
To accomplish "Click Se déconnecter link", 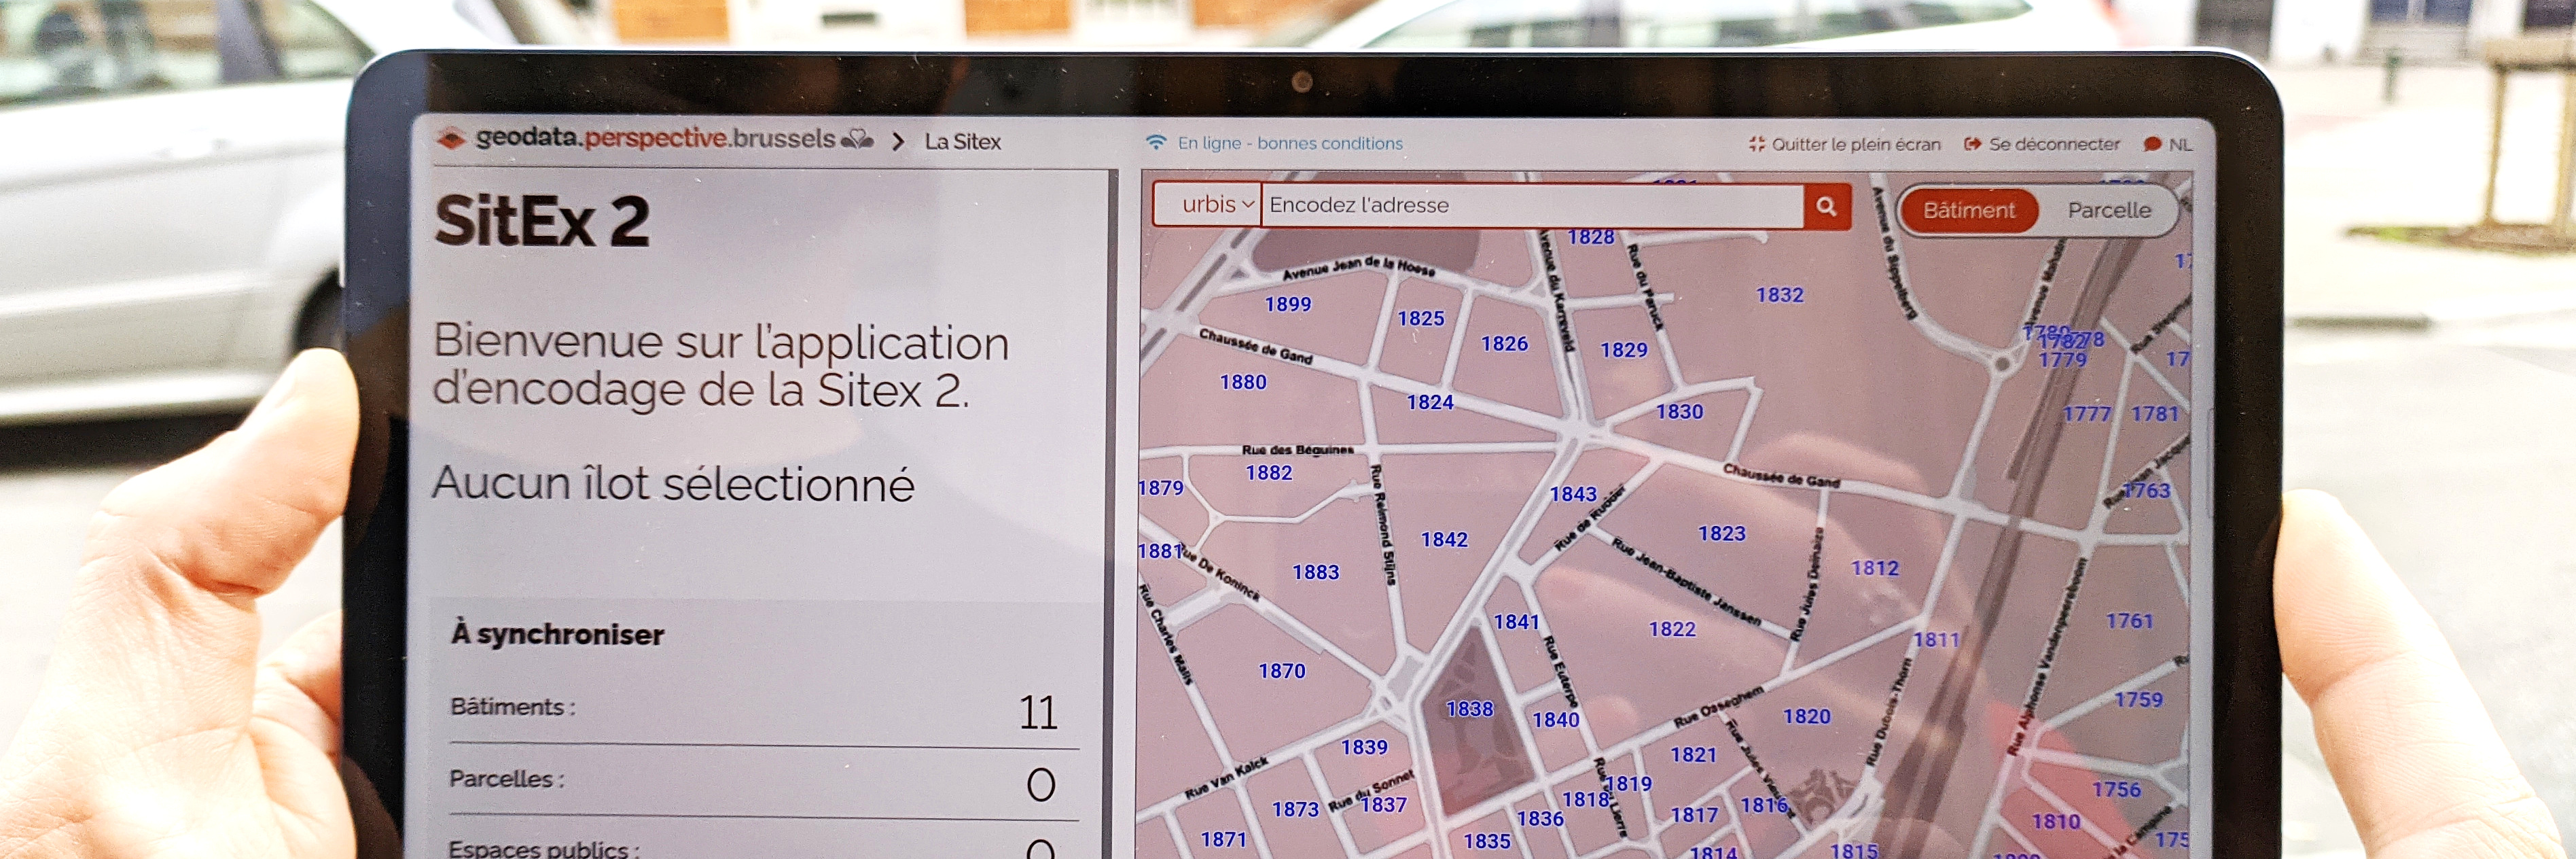I will pos(2053,144).
